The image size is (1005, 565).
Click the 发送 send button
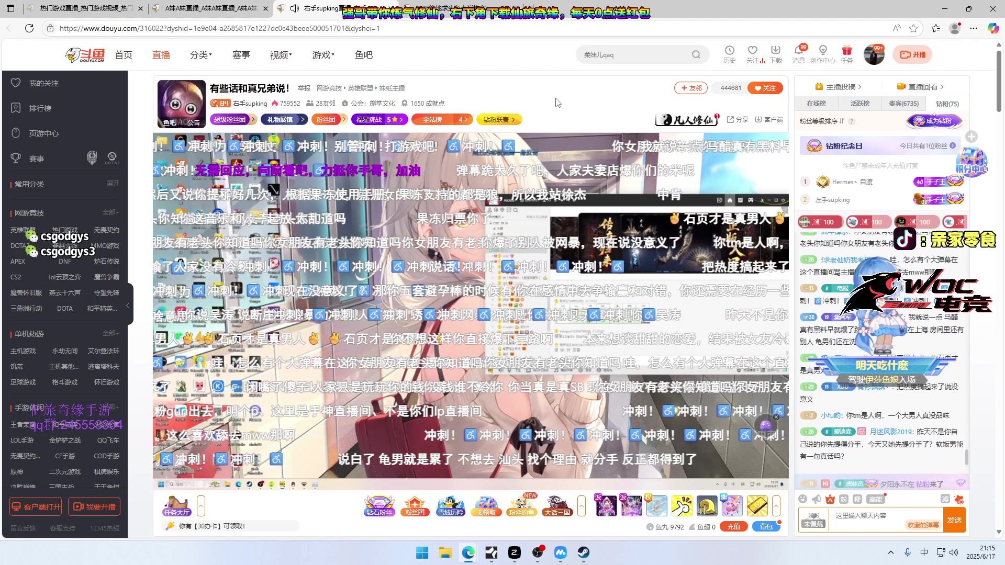(954, 519)
